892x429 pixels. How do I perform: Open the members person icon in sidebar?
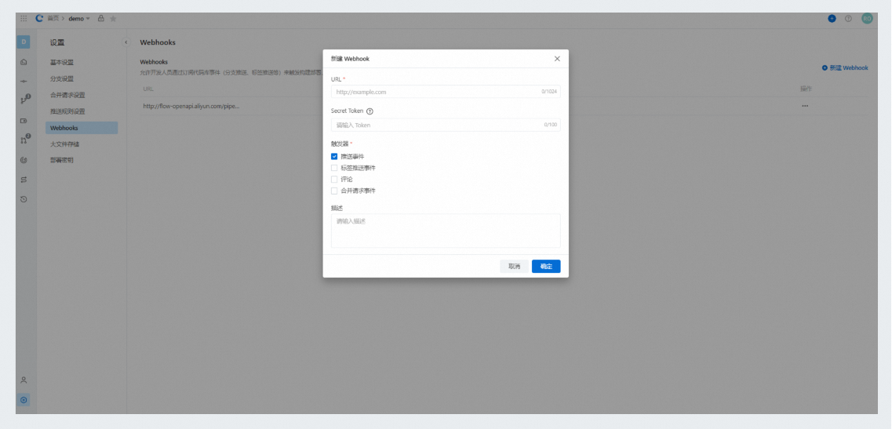click(24, 380)
